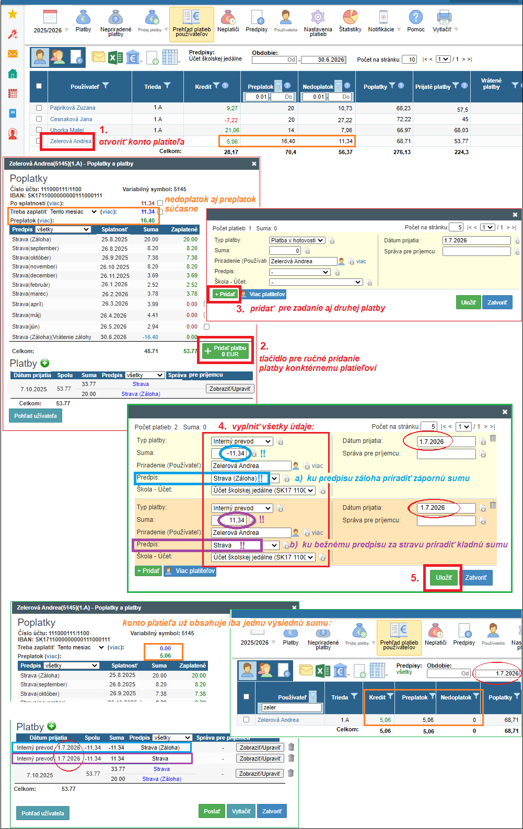Viewport: 523px width, 829px height.
Task: Expand the Predpis dropdown showing Strava (Záloha)
Action: click(246, 478)
